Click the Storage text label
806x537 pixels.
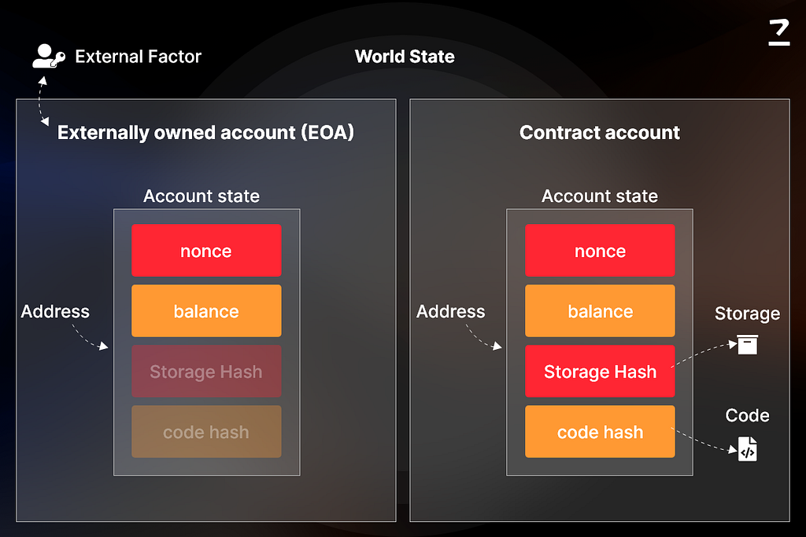pos(747,314)
